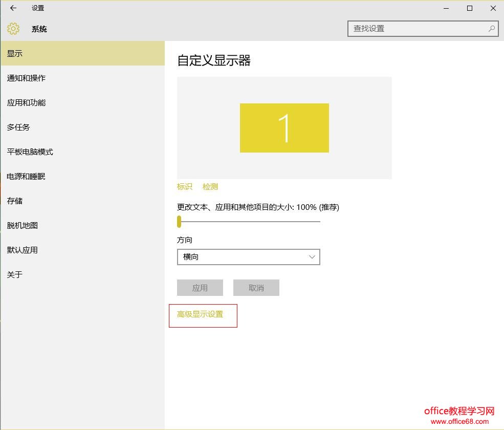Screen dimensions: 504x430
Task: Select the yellow monitor 1 display
Action: [x=284, y=128]
